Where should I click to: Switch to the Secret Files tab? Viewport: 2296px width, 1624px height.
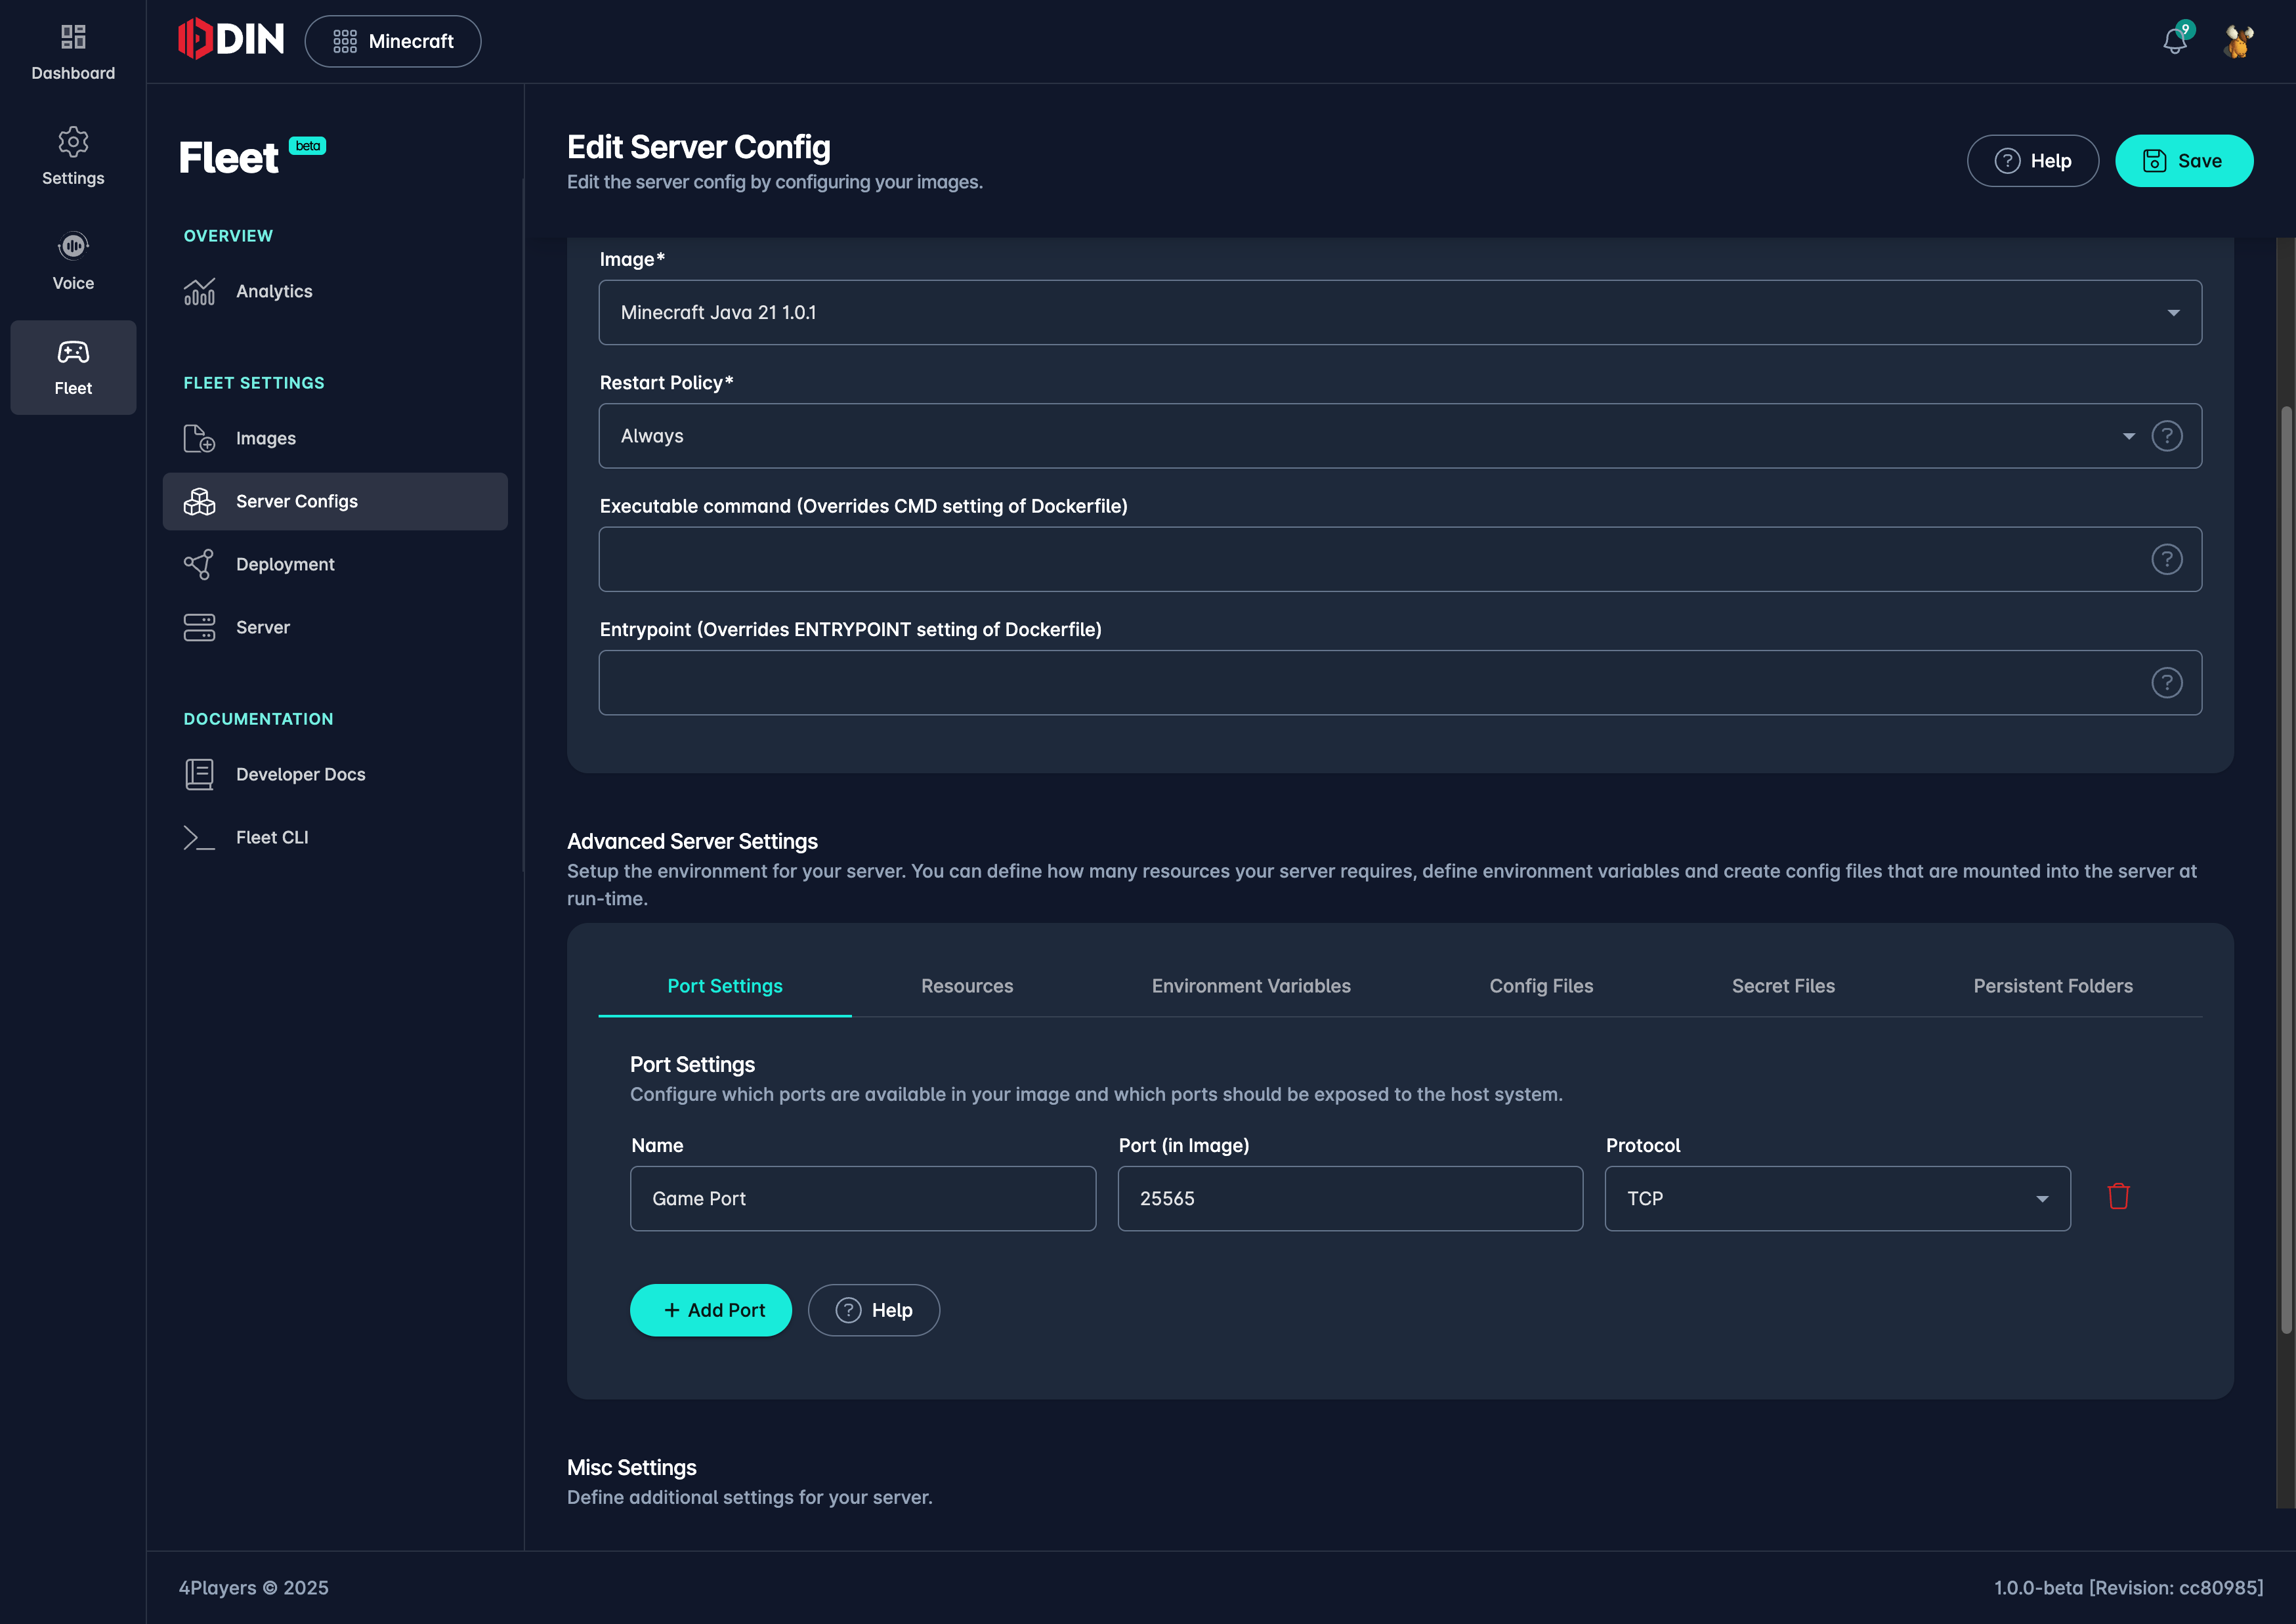1783,986
